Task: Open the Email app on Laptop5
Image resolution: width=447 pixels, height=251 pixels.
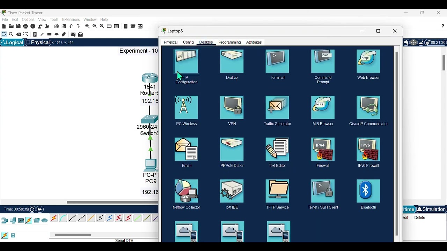Action: coord(186,149)
